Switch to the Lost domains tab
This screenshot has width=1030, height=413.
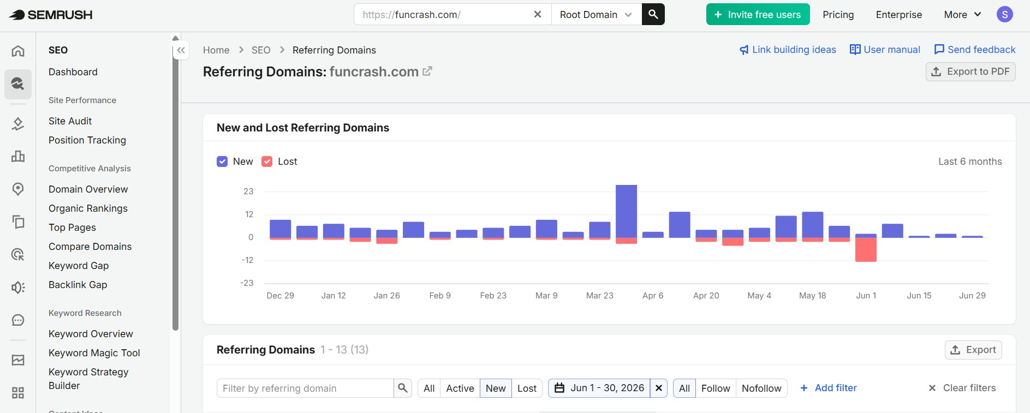pos(527,388)
